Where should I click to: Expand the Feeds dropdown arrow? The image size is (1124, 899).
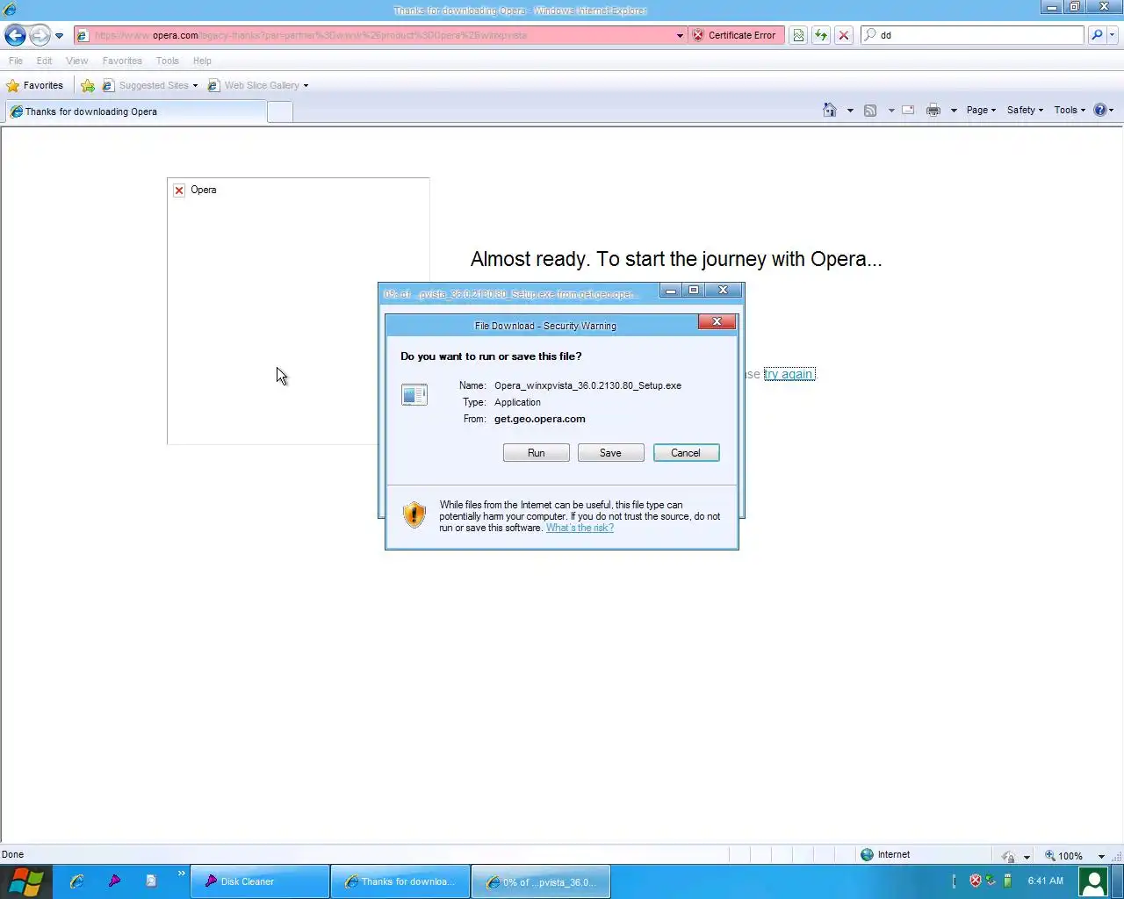[890, 111]
